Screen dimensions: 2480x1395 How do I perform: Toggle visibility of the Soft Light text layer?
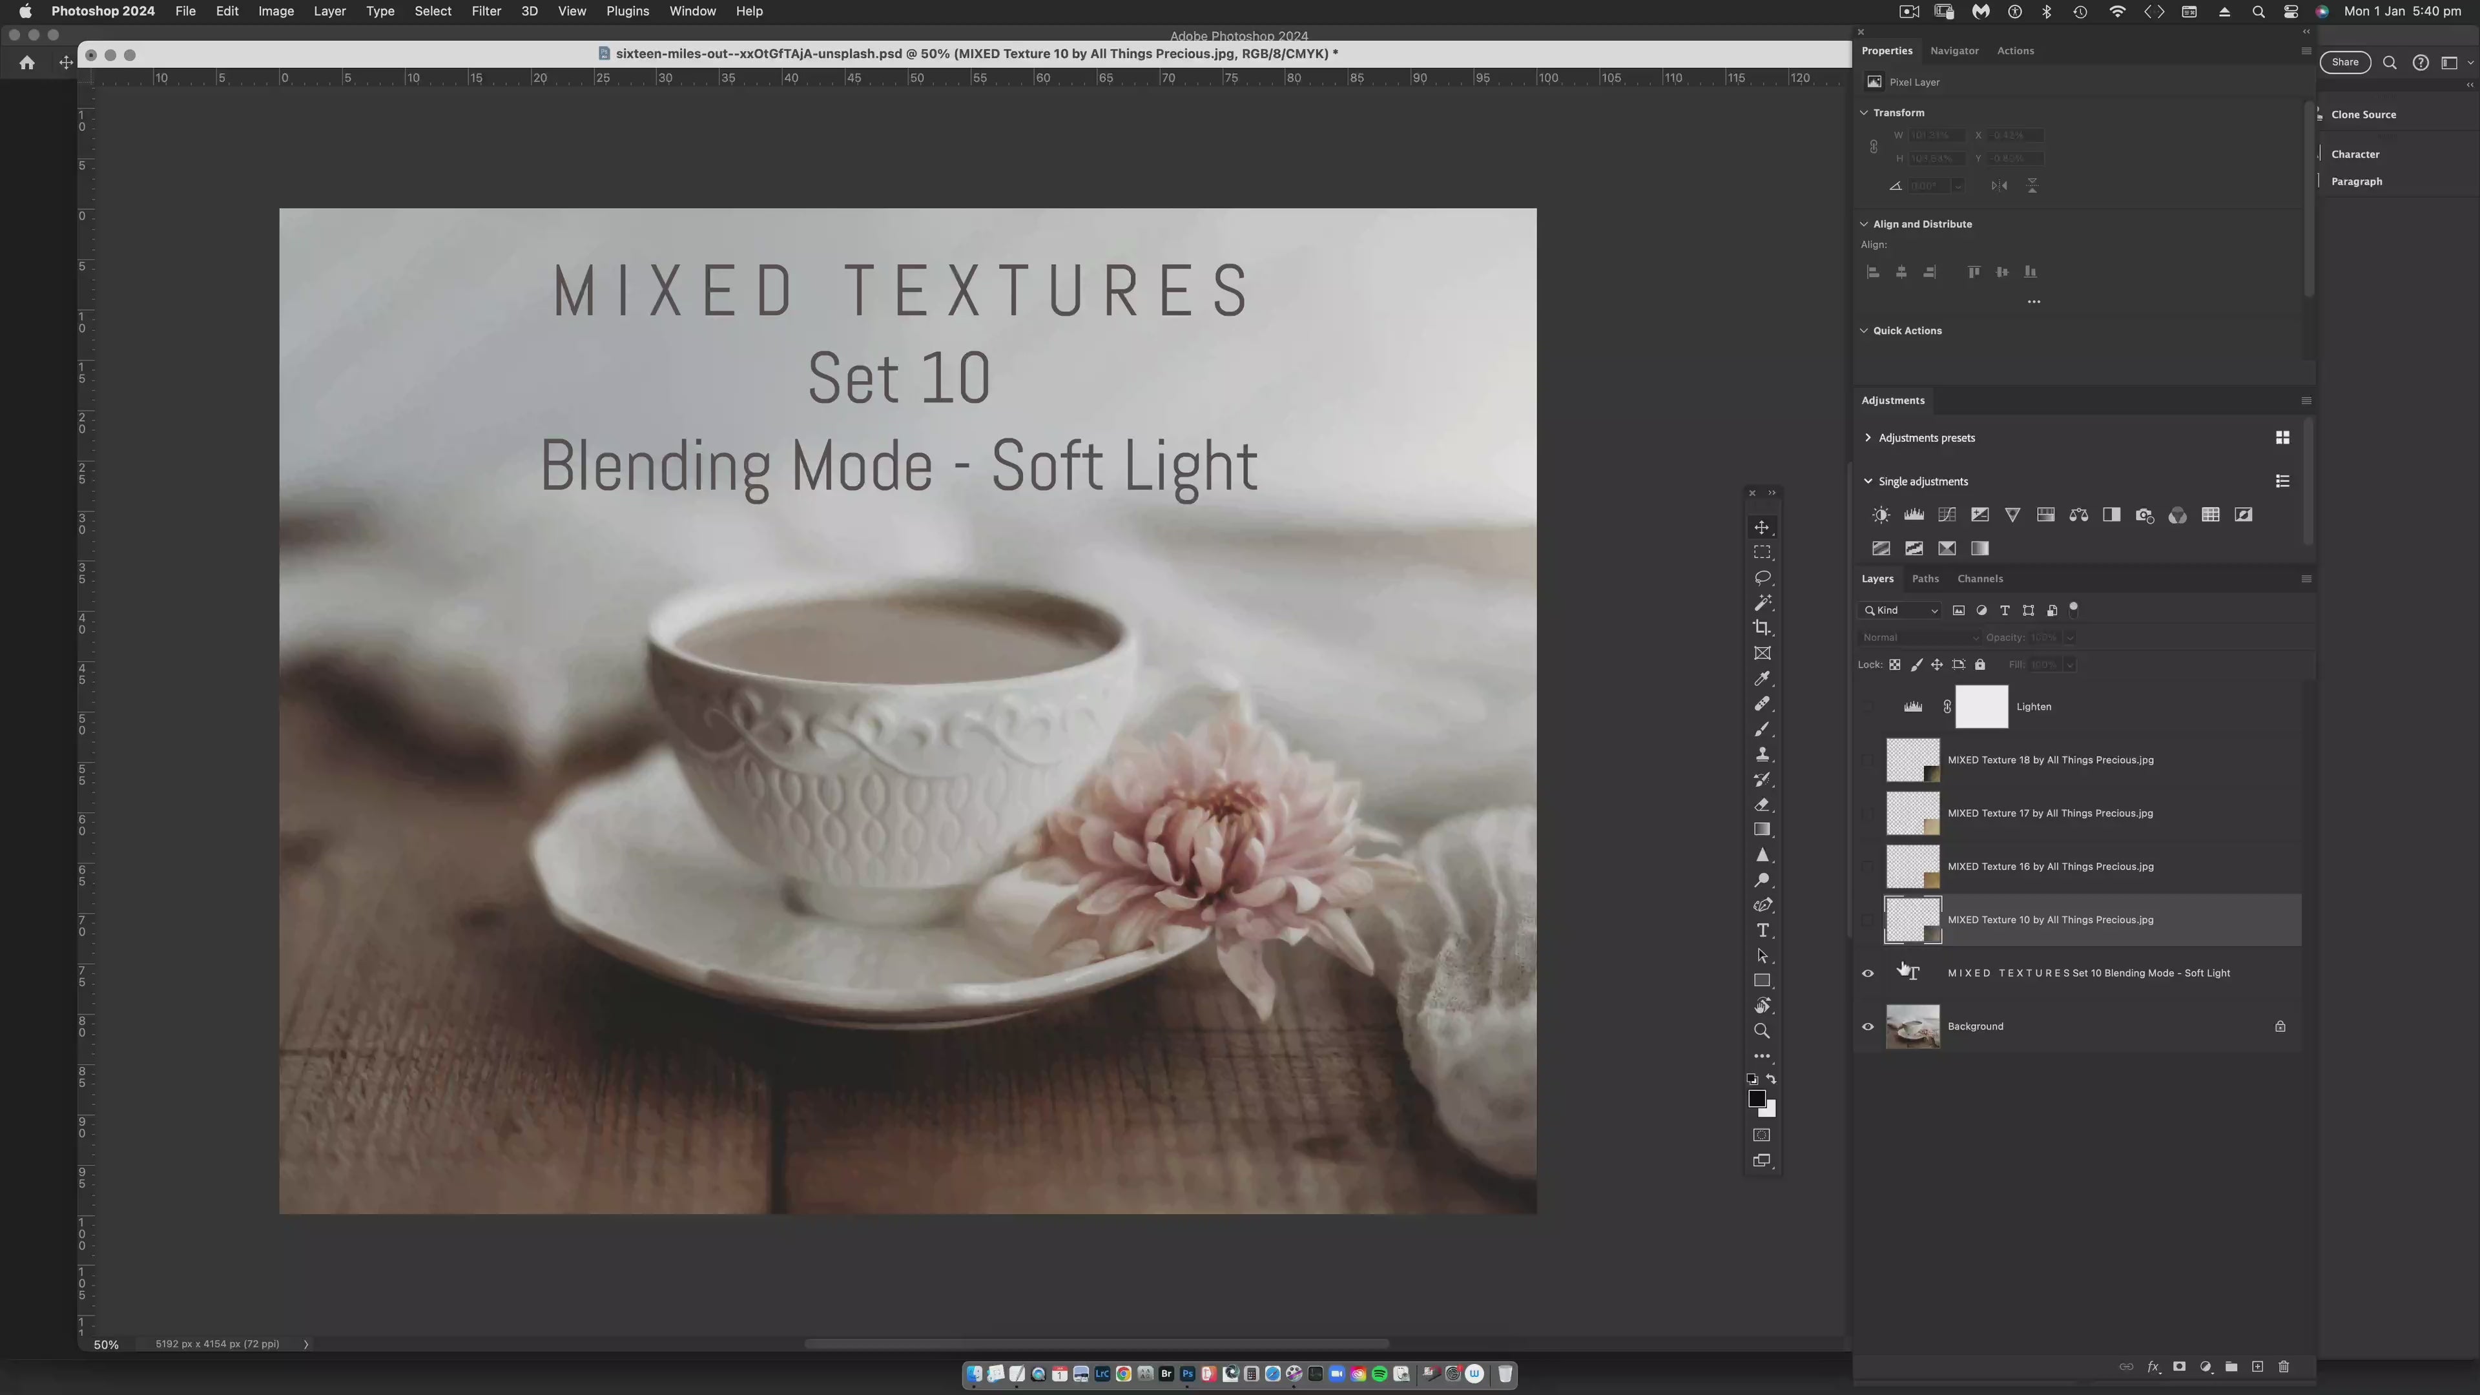(x=1866, y=973)
